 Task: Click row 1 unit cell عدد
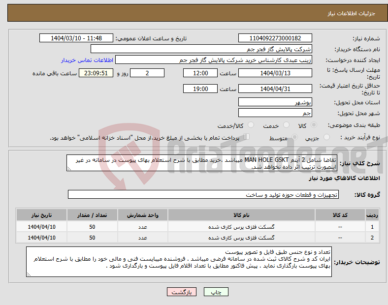[143, 227]
